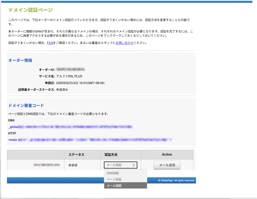
Task: Click the DNS verification code text
Action: pos(70,127)
